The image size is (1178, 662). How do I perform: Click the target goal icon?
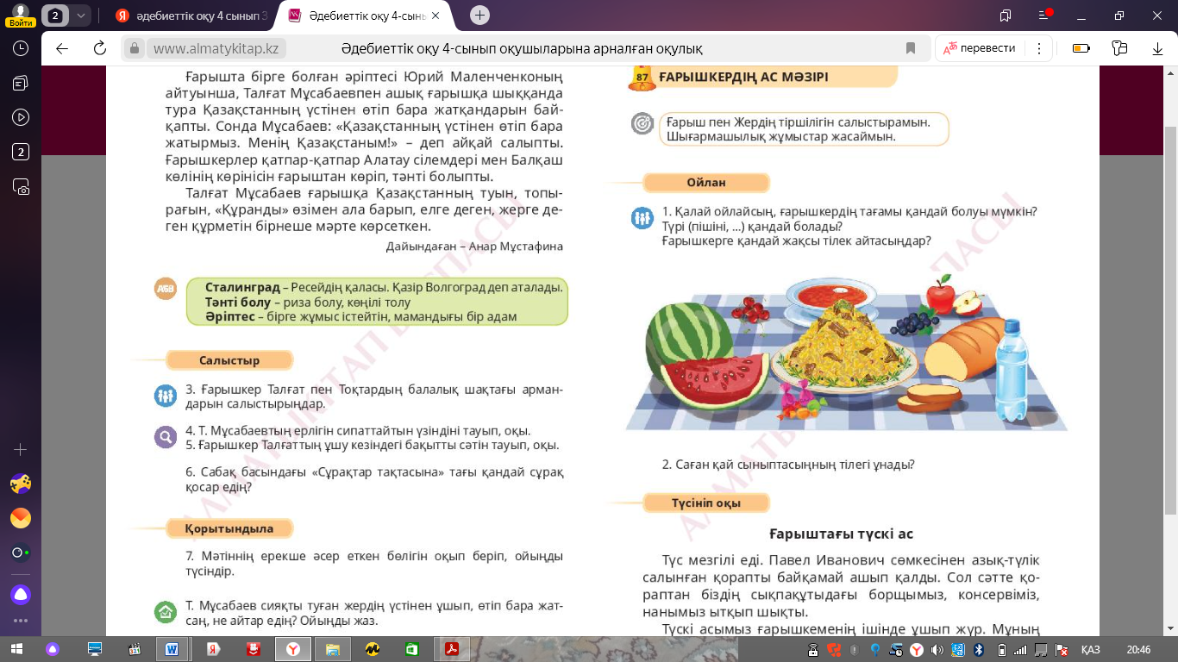[x=642, y=124]
